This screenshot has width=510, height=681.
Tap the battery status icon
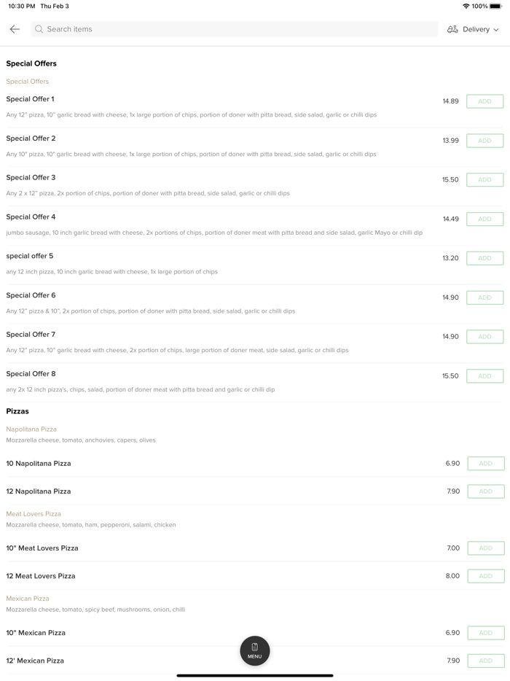[x=495, y=7]
